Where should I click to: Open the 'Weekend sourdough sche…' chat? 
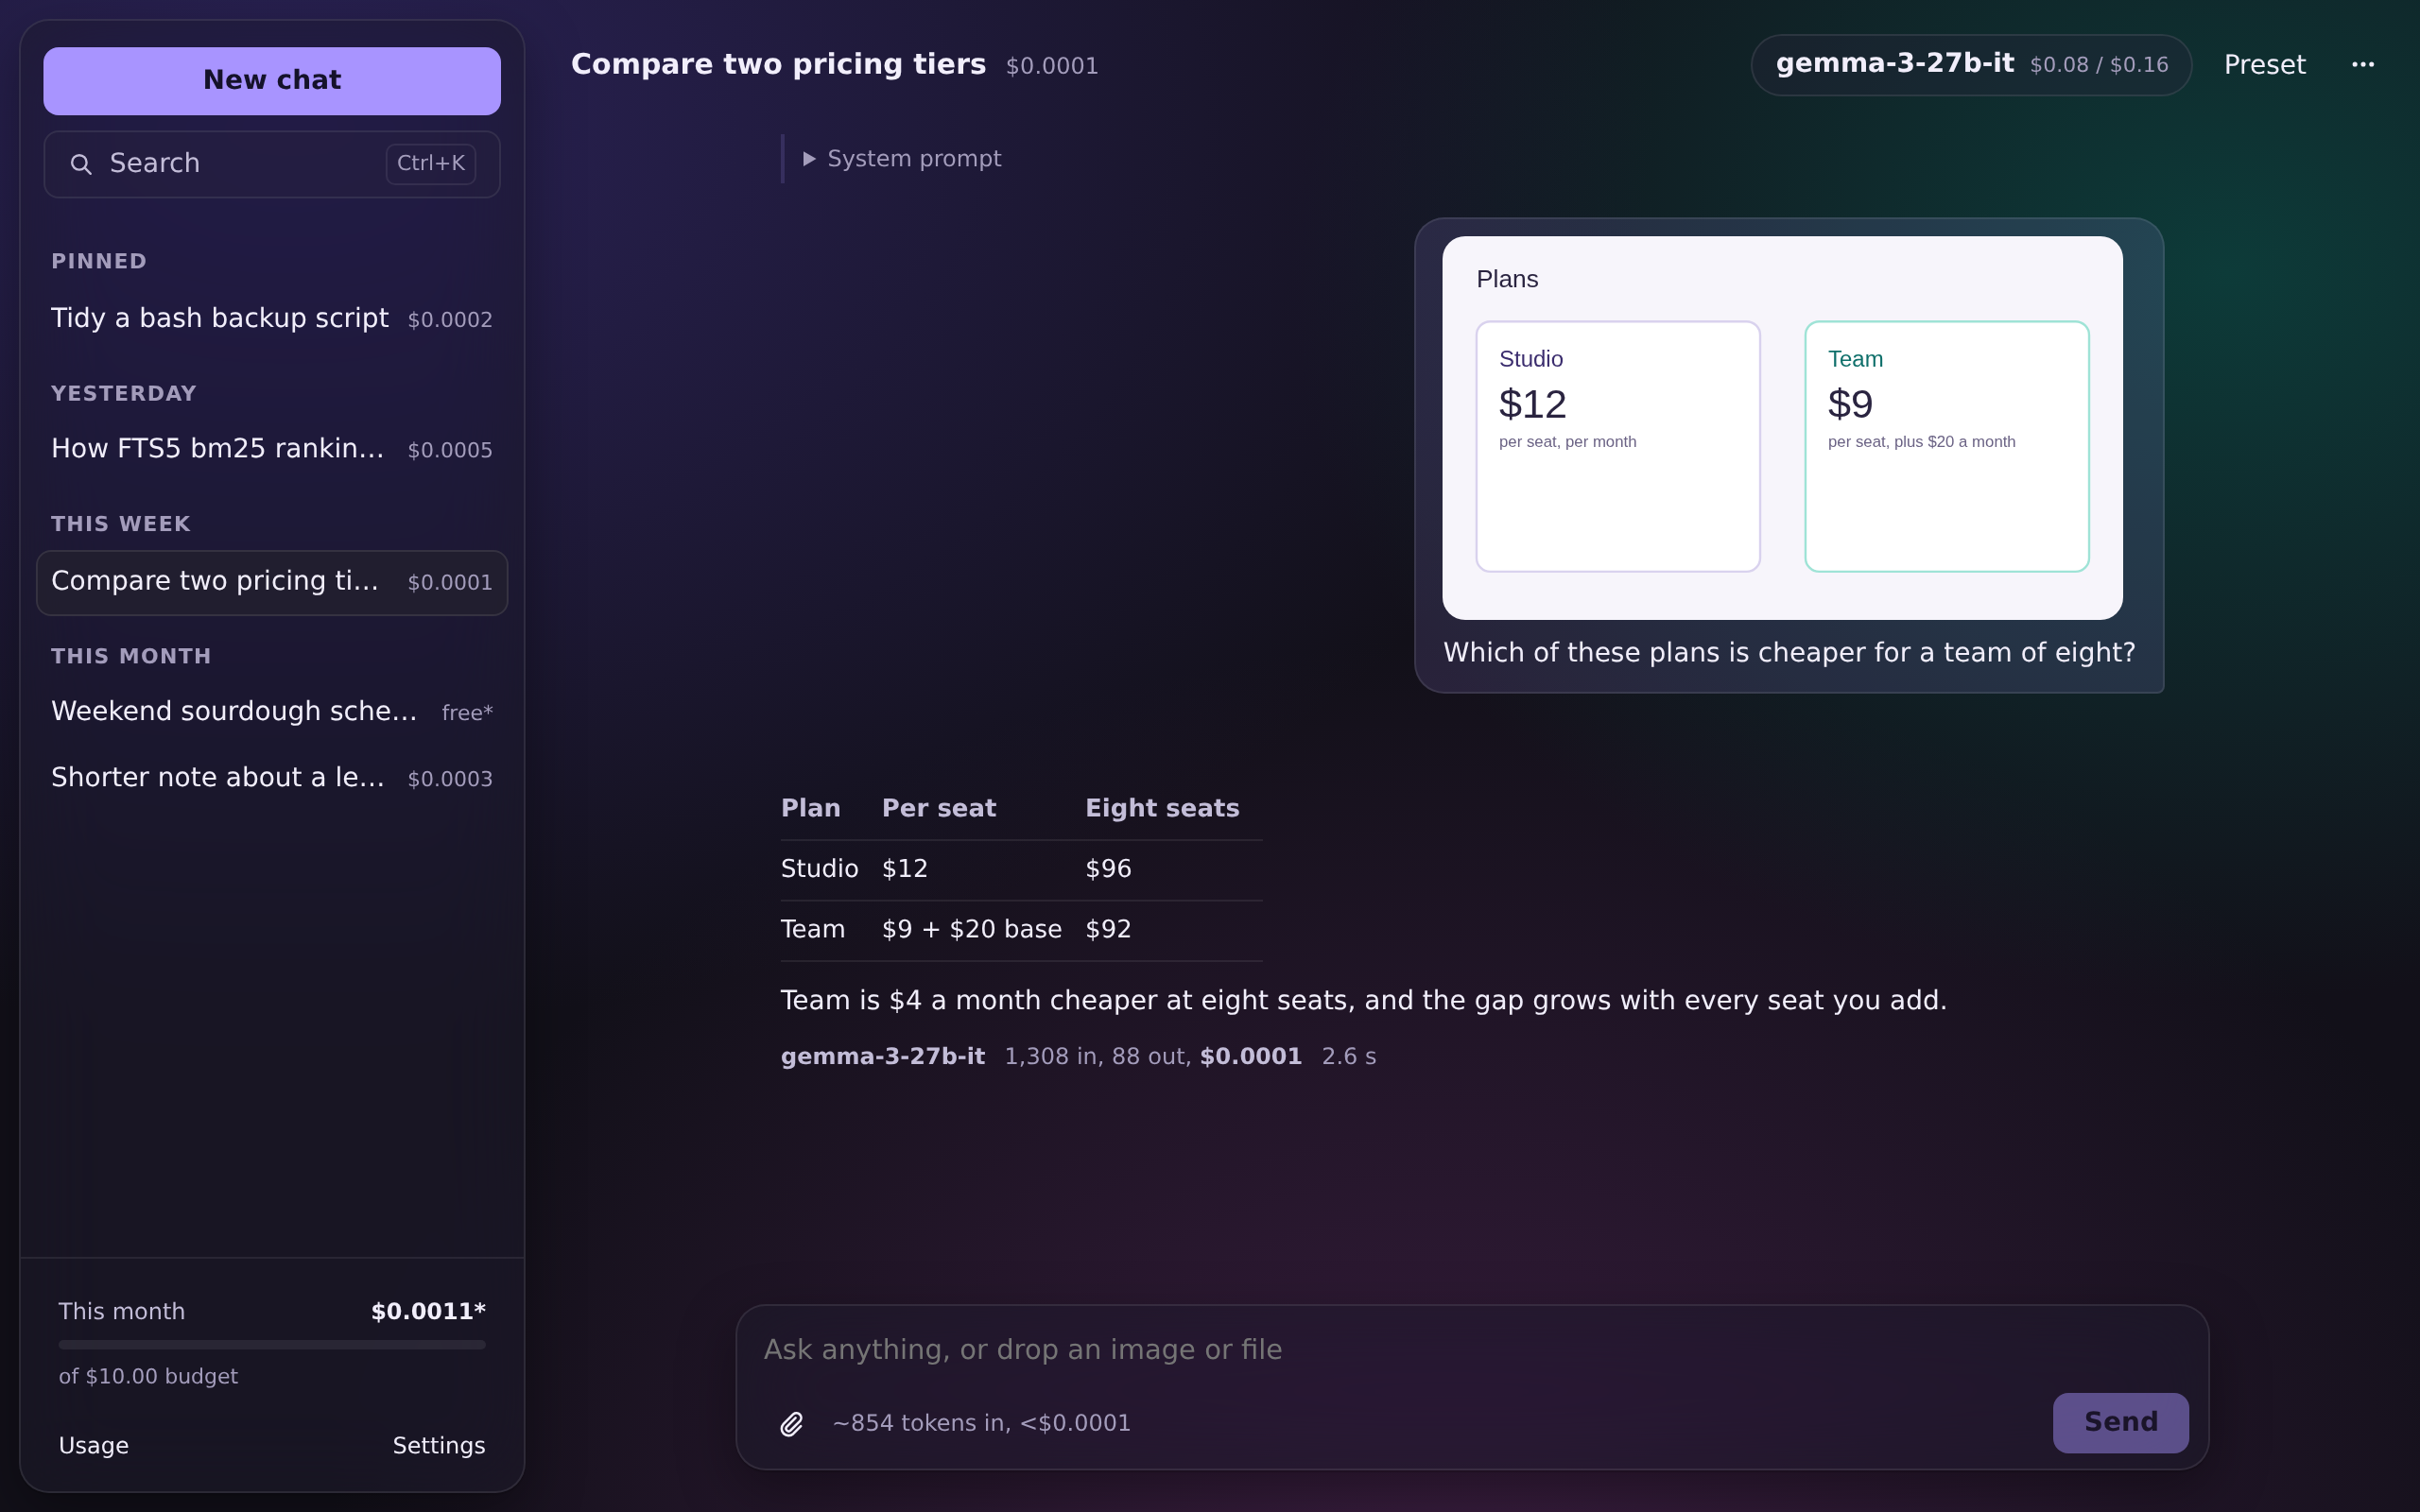pos(272,712)
